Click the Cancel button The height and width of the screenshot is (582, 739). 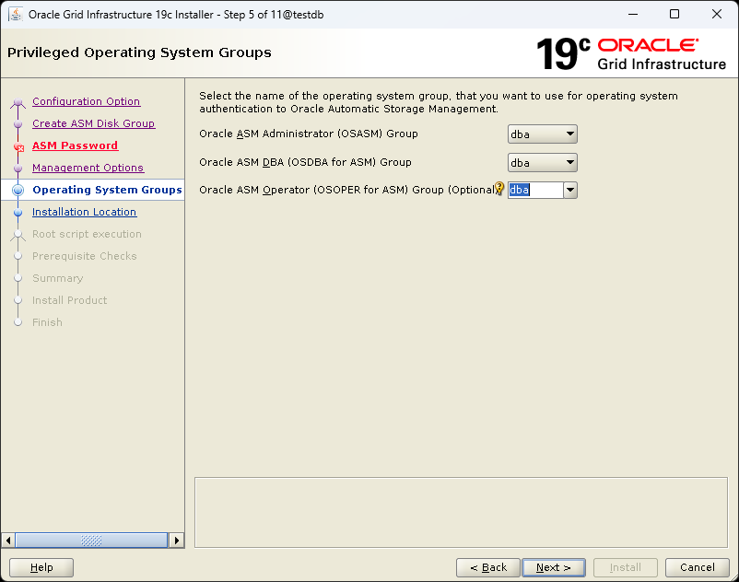[697, 567]
